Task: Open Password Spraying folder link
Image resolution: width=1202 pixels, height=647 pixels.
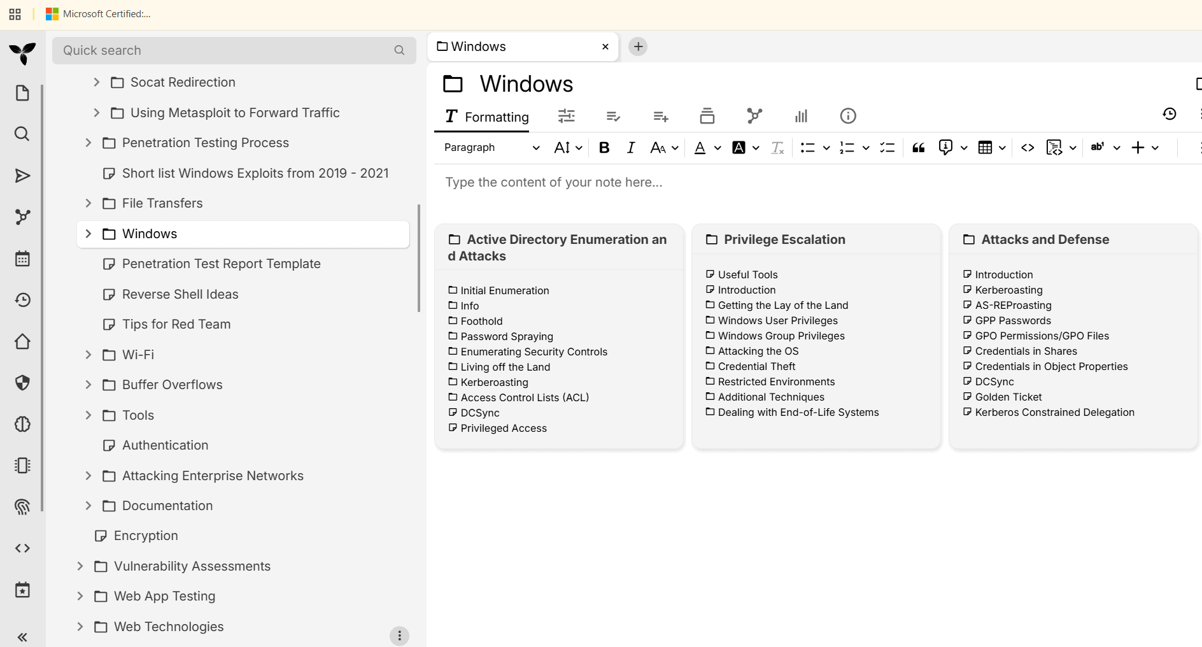Action: (507, 336)
